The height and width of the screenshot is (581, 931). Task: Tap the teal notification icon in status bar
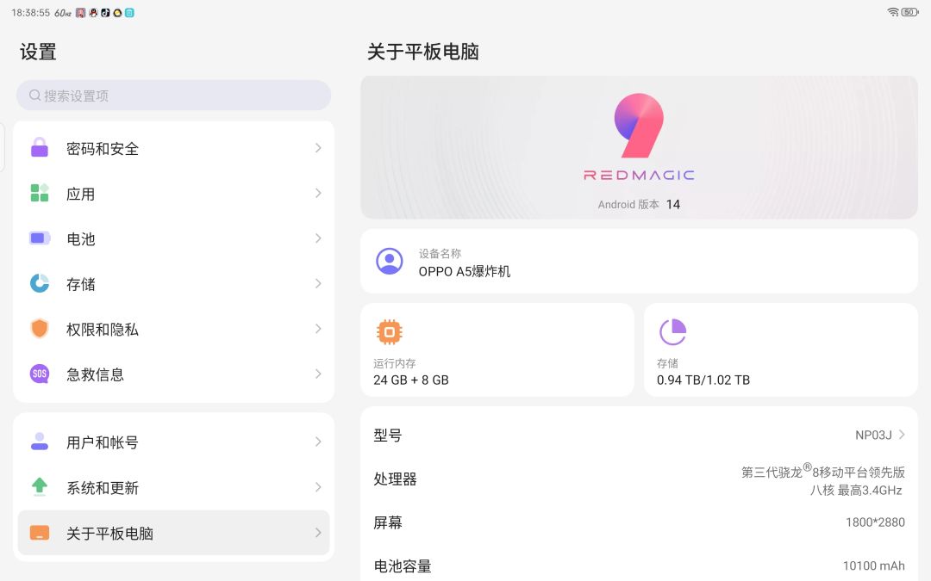tap(129, 12)
